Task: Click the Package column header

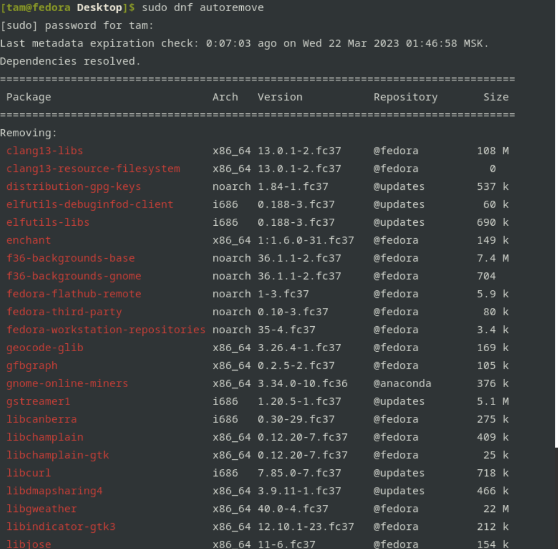Action: (29, 97)
